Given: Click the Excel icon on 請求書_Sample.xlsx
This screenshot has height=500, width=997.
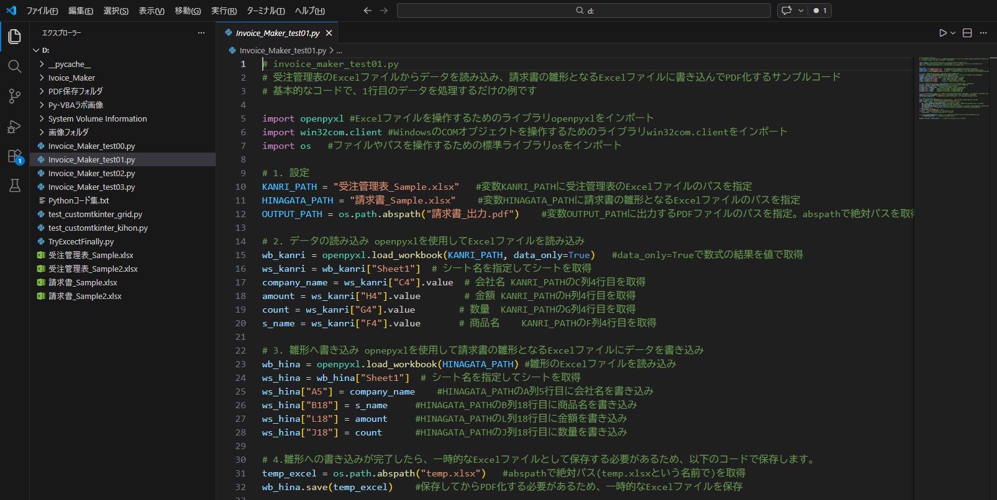Looking at the screenshot, I should (41, 282).
